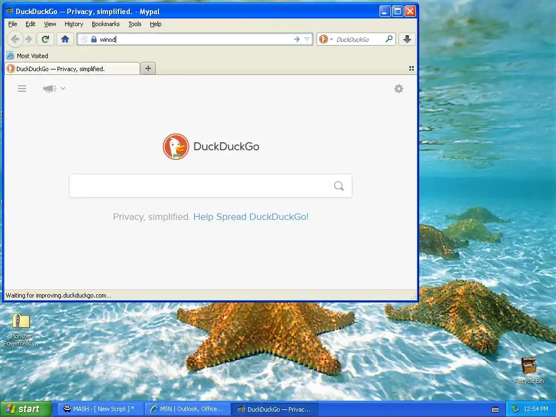Select the Recycle Bin desktop icon
Image resolution: width=556 pixels, height=417 pixels.
coord(529,370)
